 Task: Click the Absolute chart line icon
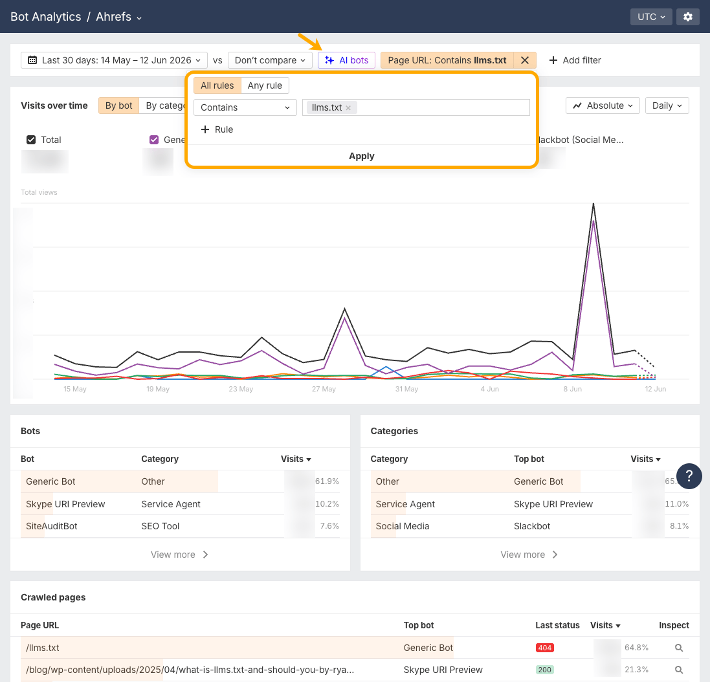(577, 105)
